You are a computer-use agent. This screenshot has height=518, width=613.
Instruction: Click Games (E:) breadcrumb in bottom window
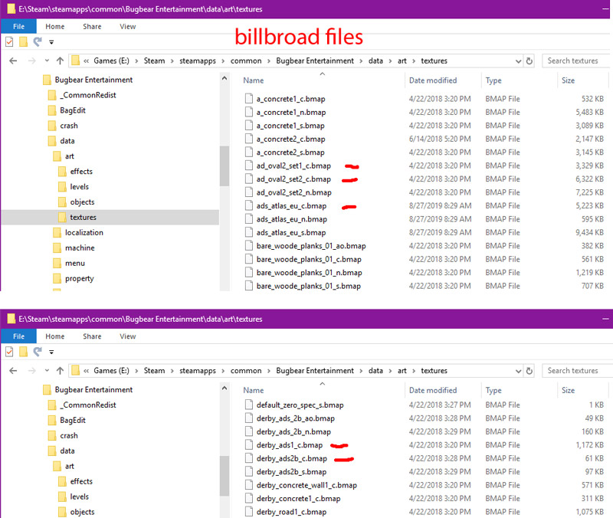(x=111, y=371)
